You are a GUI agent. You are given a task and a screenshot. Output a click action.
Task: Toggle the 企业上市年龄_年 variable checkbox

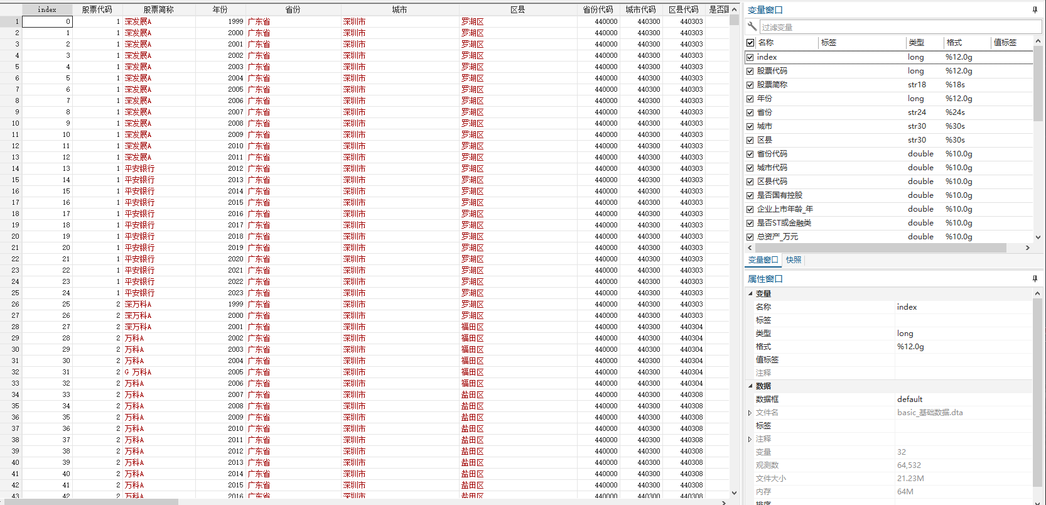(x=750, y=209)
